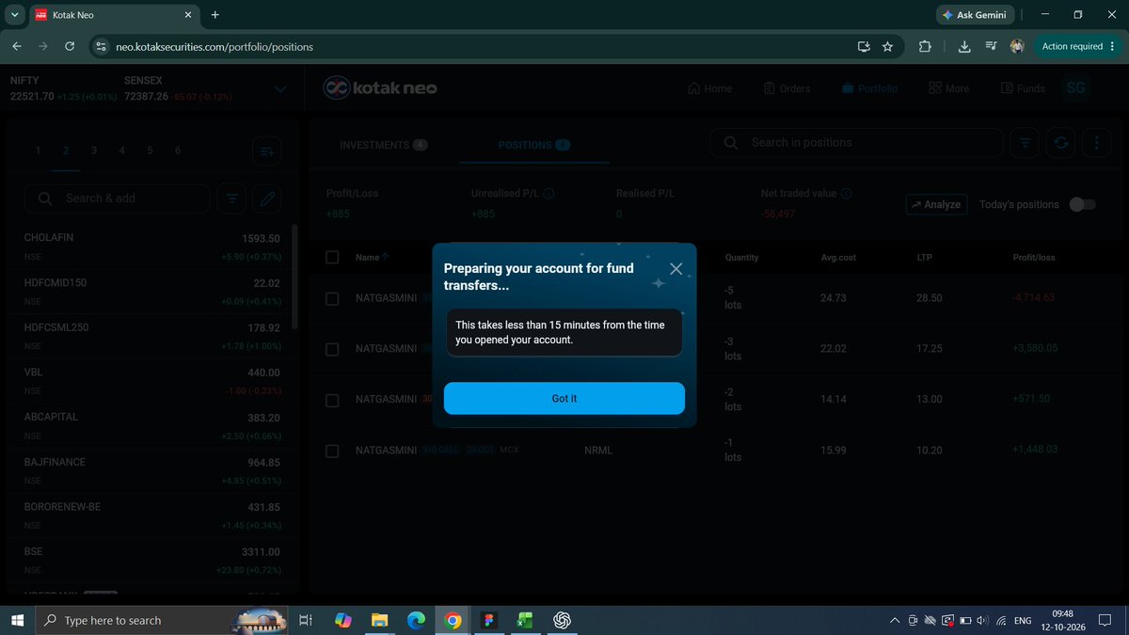
Task: Toggle Today's positions switch
Action: (1083, 204)
